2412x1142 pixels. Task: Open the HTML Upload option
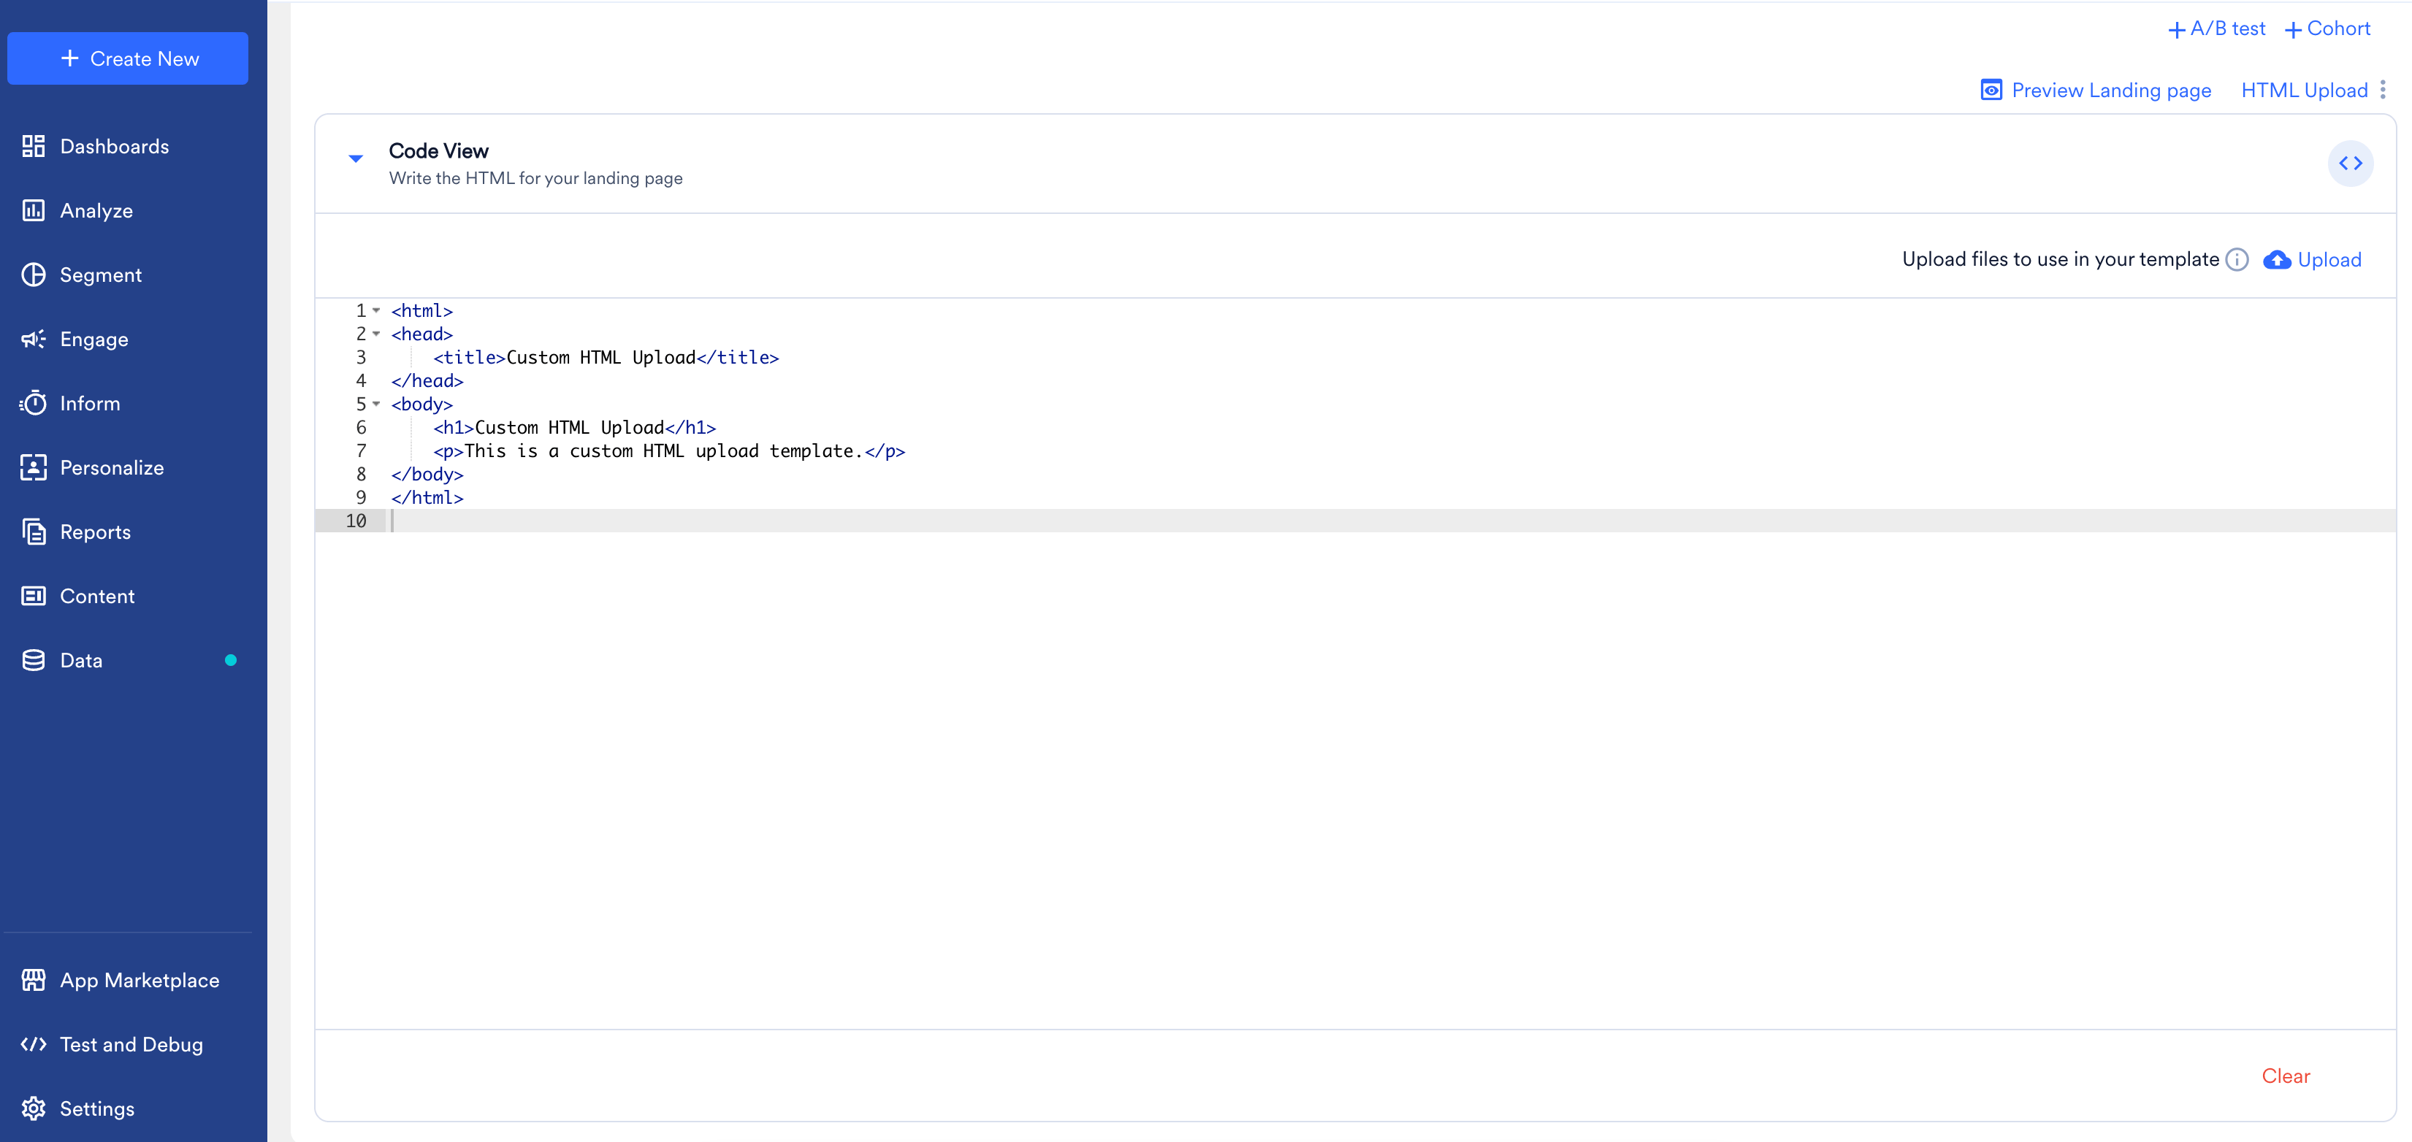coord(2303,90)
